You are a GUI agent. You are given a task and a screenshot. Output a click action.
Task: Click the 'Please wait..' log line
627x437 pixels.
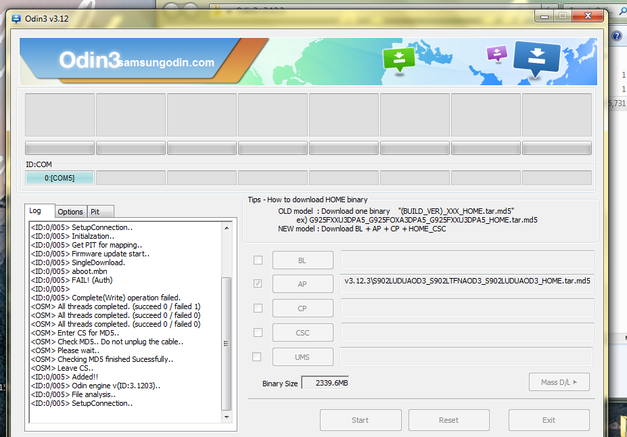[x=65, y=350]
